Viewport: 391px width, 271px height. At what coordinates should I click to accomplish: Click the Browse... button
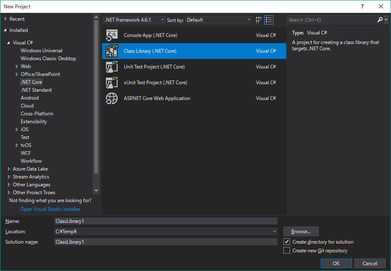(301, 232)
